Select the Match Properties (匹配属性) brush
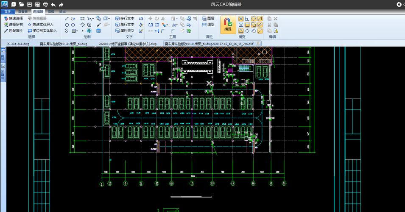 (13, 31)
